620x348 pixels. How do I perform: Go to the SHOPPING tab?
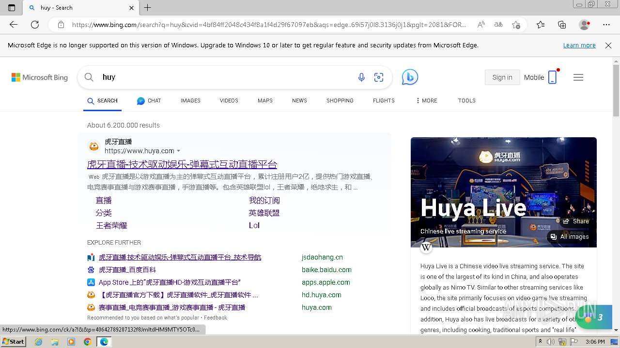340,101
